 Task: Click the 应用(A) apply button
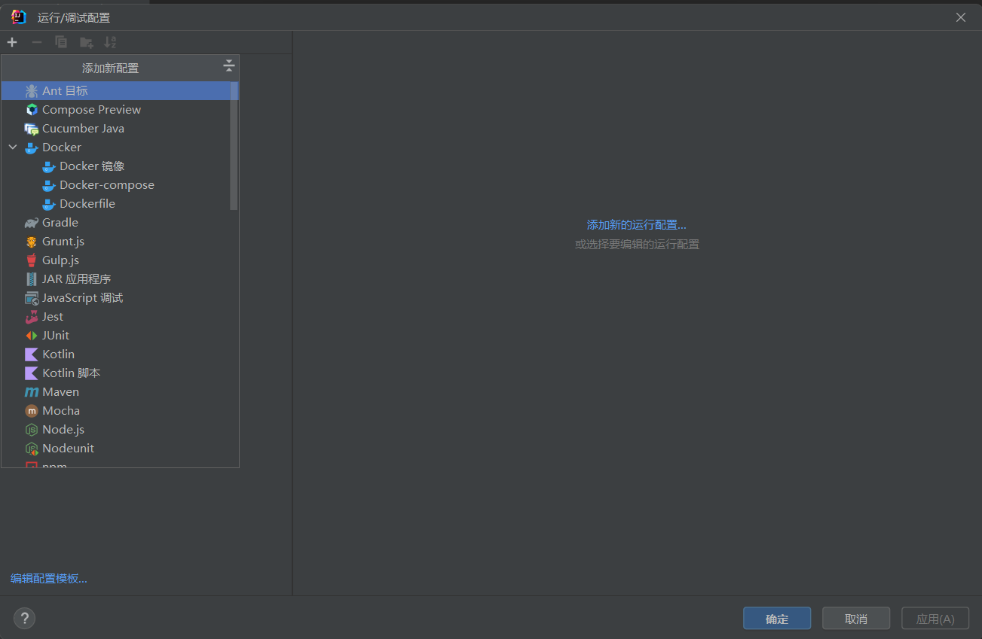click(935, 619)
